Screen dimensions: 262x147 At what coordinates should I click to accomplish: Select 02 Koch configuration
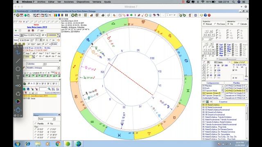pyautogui.click(x=212, y=88)
